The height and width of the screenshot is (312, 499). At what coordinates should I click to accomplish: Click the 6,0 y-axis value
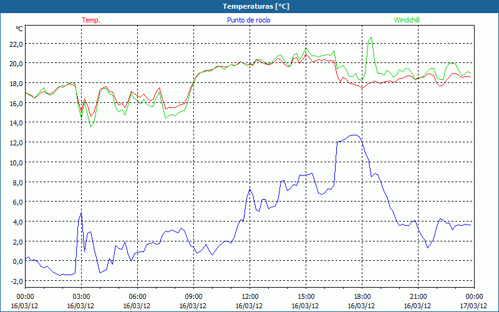pyautogui.click(x=17, y=202)
